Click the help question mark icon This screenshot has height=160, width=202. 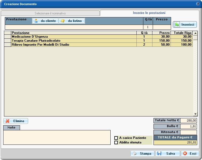point(198,4)
